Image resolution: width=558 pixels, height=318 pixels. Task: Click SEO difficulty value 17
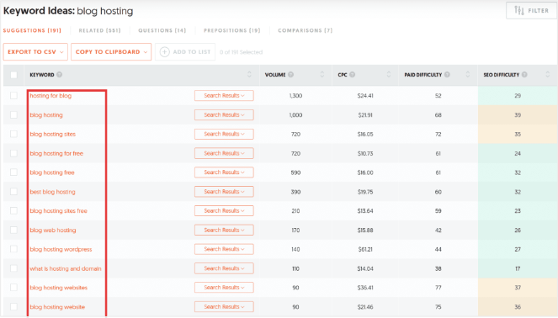[518, 268]
